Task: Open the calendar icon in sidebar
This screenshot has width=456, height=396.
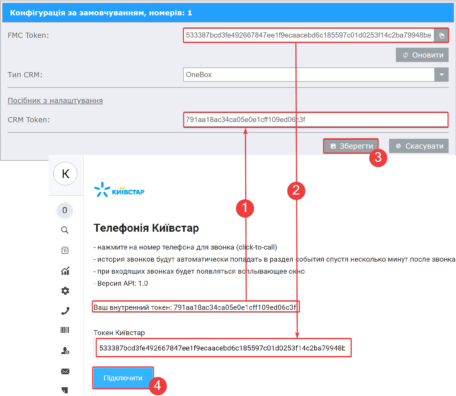Action: (65, 250)
